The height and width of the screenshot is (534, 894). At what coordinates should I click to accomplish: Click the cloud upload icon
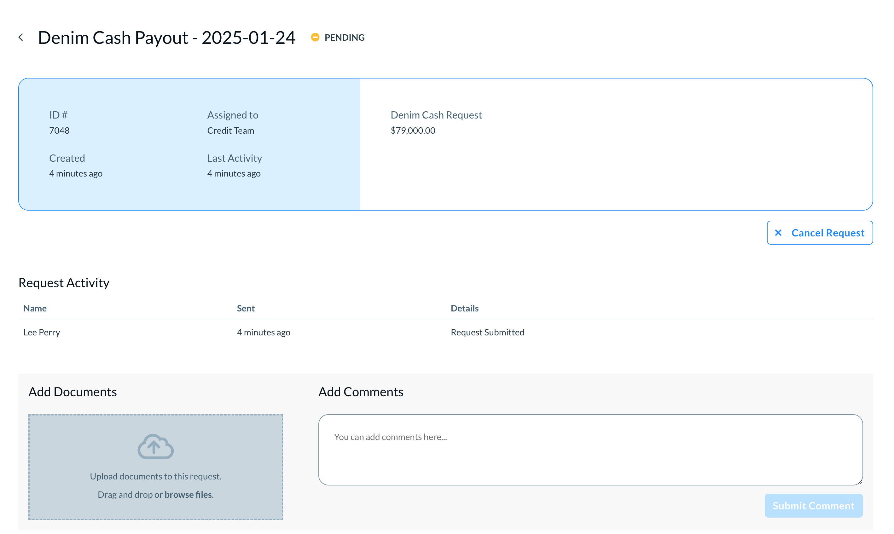coord(156,447)
